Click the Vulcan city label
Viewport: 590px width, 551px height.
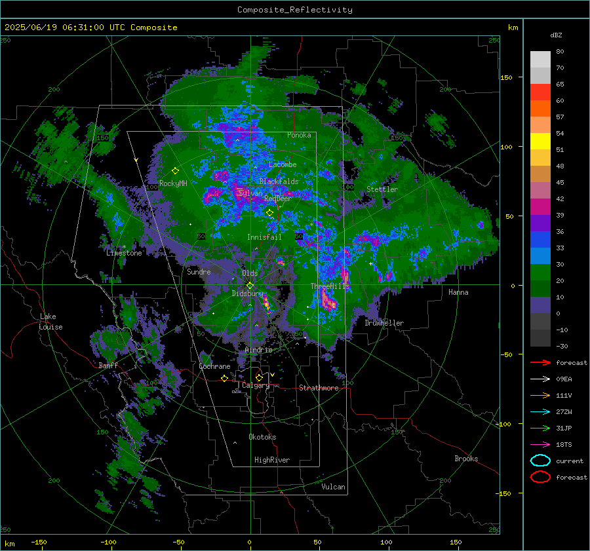tap(334, 487)
